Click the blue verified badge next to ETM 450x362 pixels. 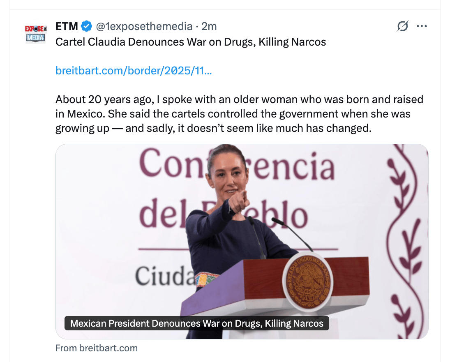point(86,27)
